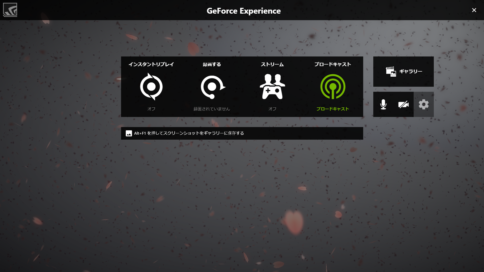Open the Stream (ストリーム) gamepad icon
The height and width of the screenshot is (272, 484).
point(272,86)
